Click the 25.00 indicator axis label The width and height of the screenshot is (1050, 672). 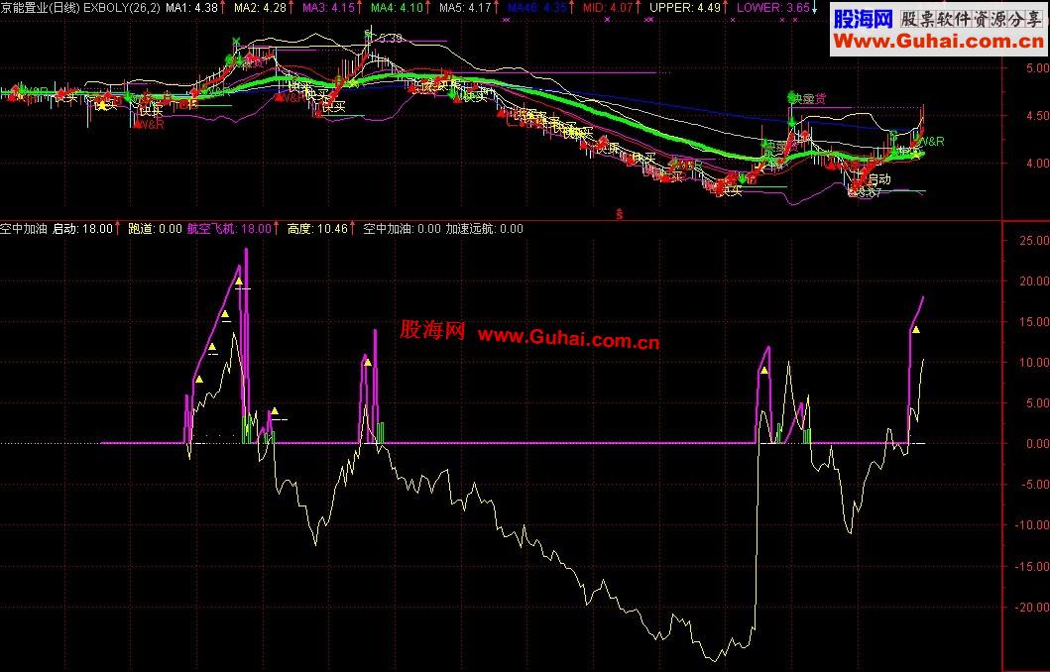tap(1035, 240)
